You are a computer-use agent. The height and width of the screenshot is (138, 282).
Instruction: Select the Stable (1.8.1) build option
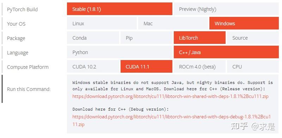(119, 9)
